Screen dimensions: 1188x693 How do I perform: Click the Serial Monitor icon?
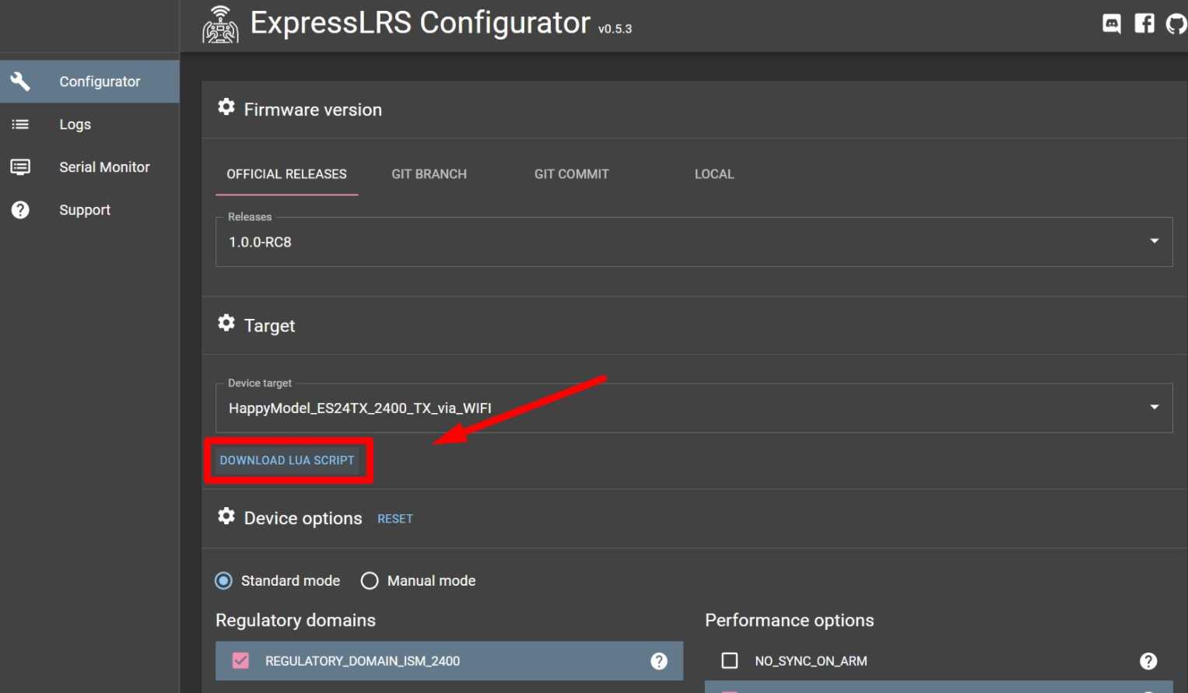tap(20, 167)
